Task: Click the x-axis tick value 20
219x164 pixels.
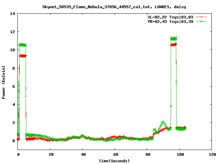Action: 51,154
